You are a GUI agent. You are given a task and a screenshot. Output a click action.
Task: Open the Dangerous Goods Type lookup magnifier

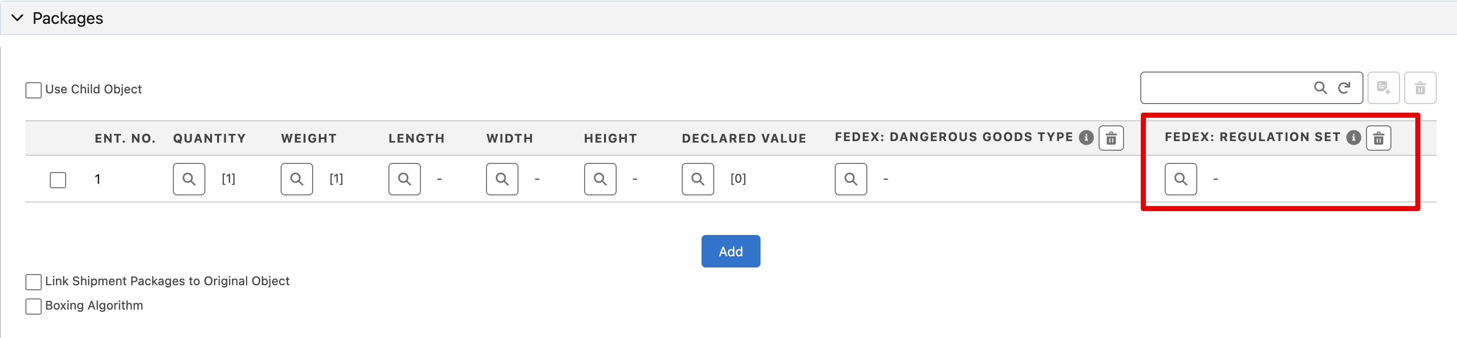click(851, 179)
